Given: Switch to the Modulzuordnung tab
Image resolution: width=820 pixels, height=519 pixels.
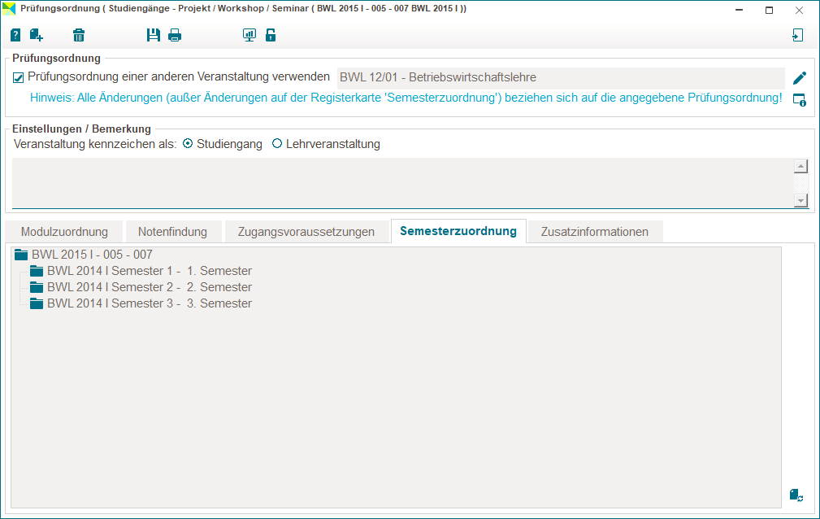Looking at the screenshot, I should [x=64, y=232].
